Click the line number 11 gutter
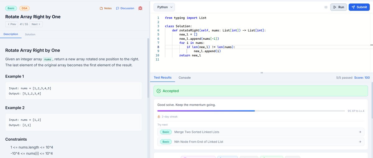373x158 pixels. tap(158, 59)
